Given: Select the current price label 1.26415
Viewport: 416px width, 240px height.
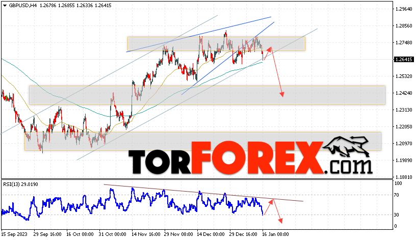Looking at the screenshot, I should (x=404, y=60).
